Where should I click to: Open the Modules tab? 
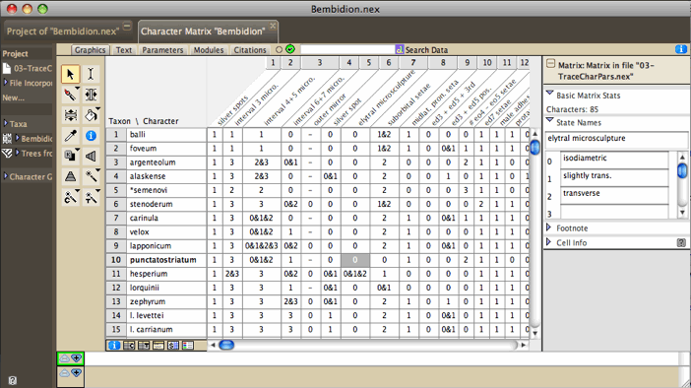[x=209, y=50]
